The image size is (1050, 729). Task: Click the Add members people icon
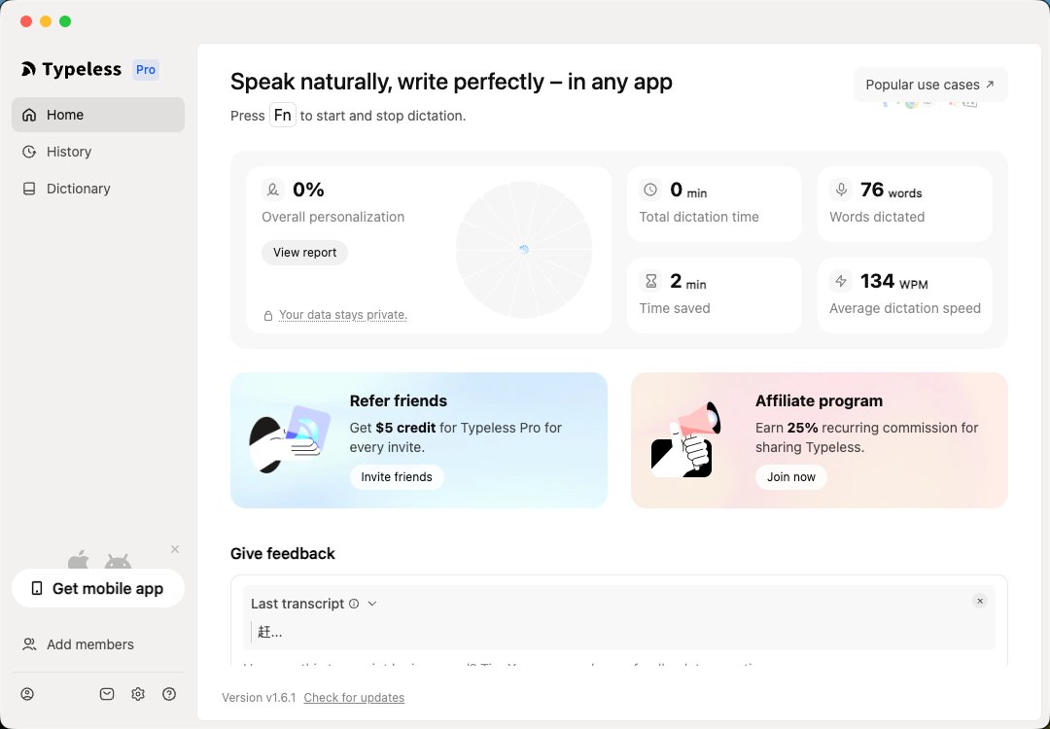[x=29, y=644]
